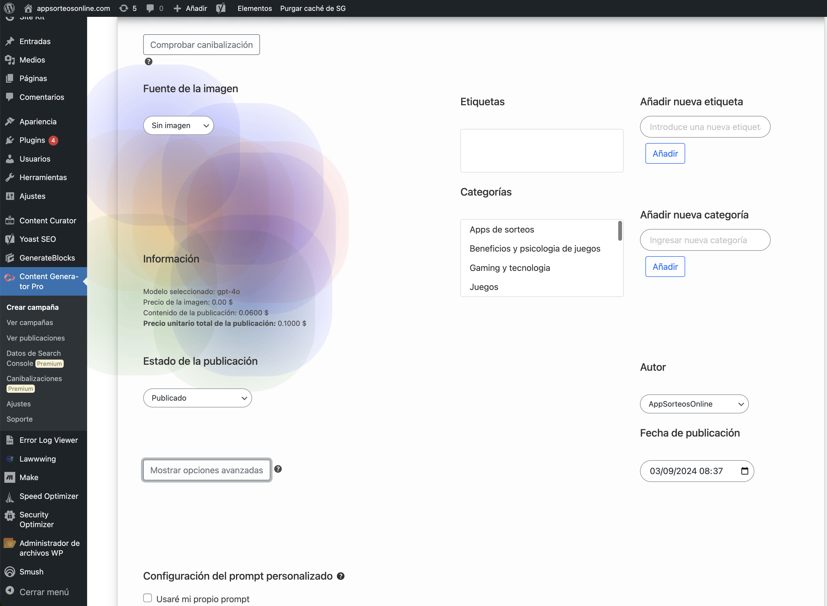827x606 pixels.
Task: Click the Speed Optimizer sidebar icon
Action: point(10,496)
